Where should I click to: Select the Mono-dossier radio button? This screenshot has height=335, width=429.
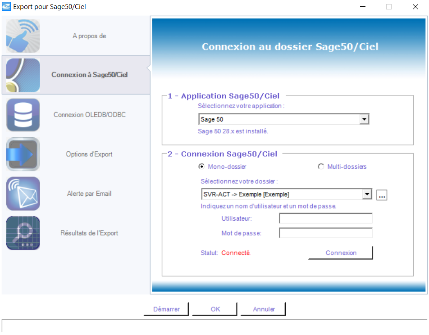[201, 167]
